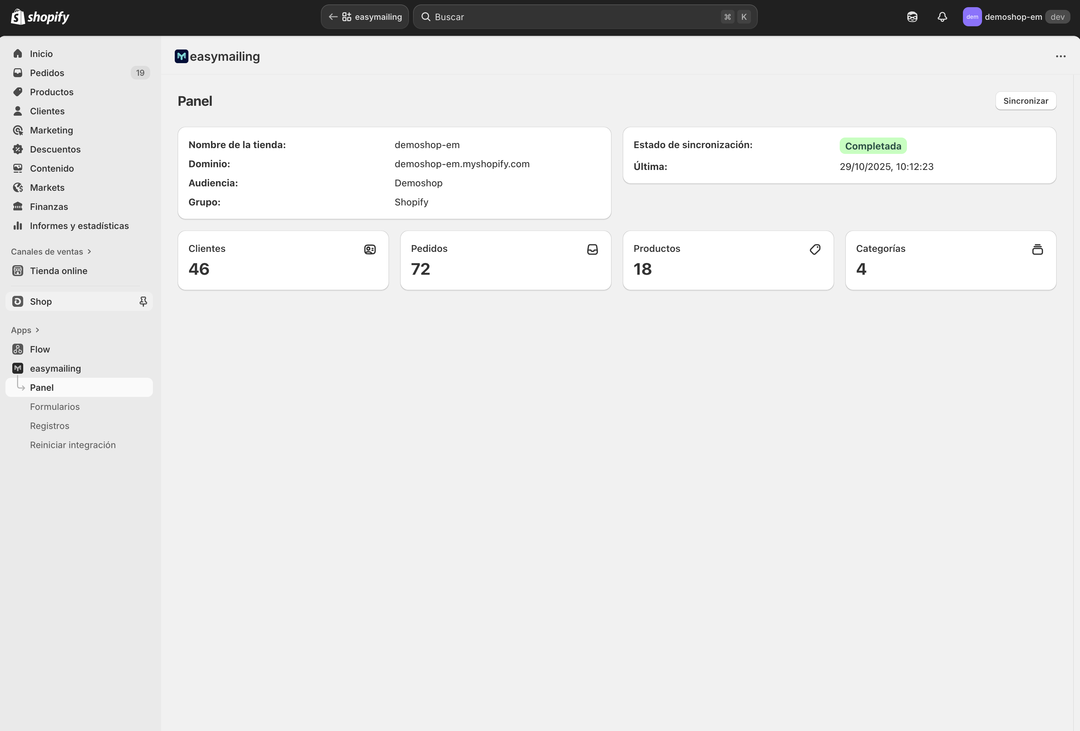
Task: Click the Clientes person icon in sidebar
Action: pos(18,111)
